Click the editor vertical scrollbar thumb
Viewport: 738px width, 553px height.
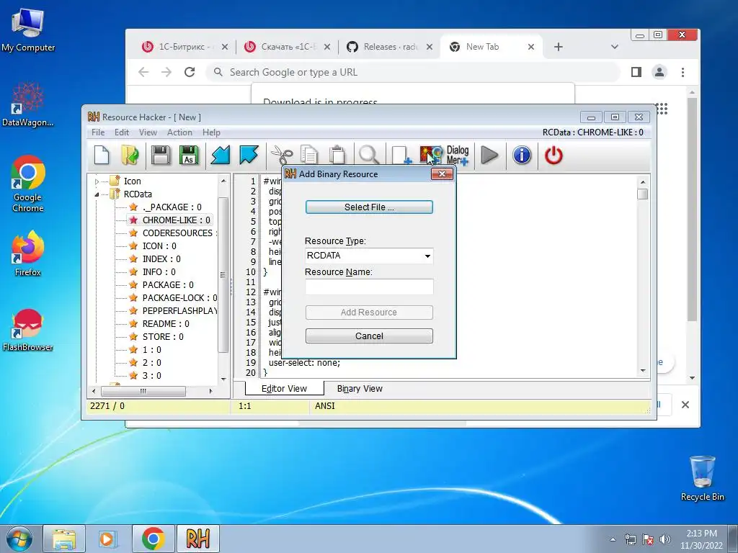tap(642, 194)
